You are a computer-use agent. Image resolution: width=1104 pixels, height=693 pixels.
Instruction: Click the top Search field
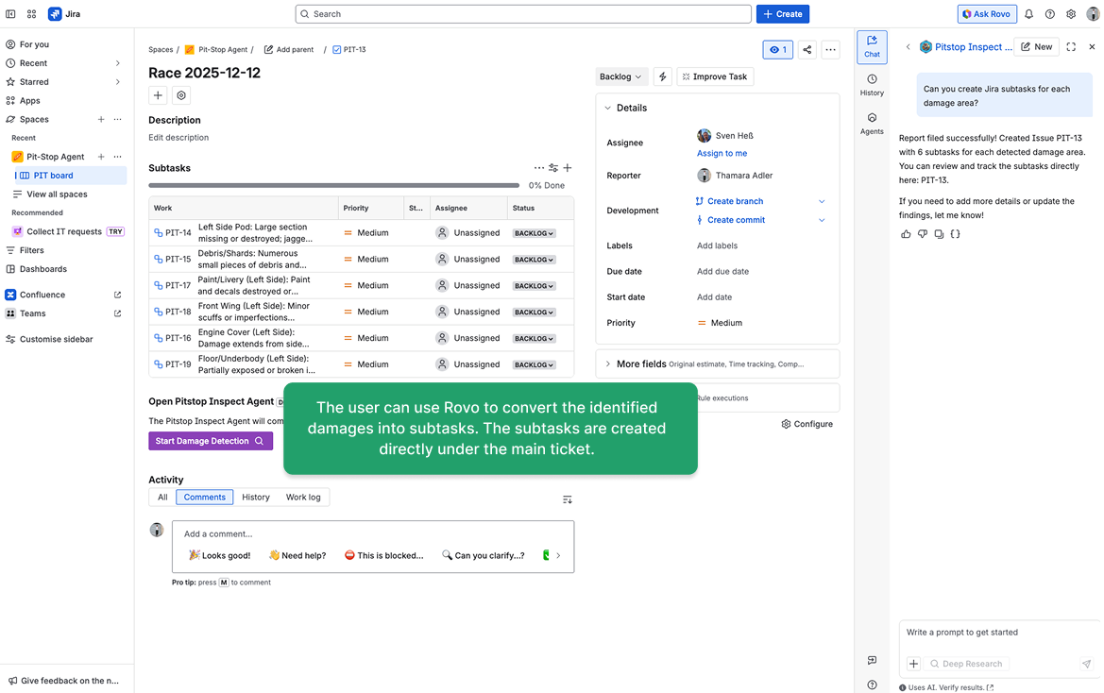tap(523, 14)
